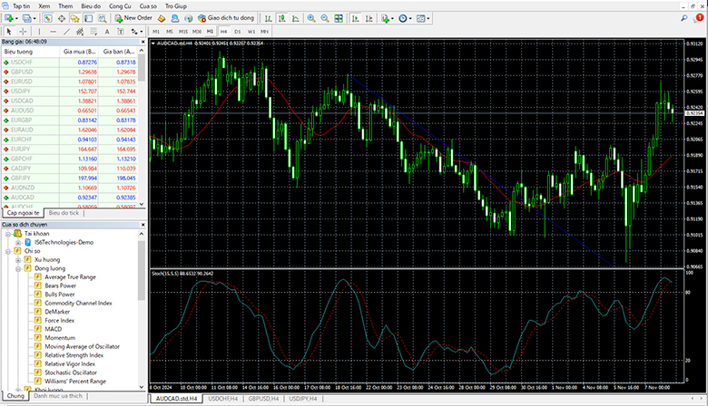Image resolution: width=708 pixels, height=406 pixels.
Task: Close the Bang gia Market Watch panel
Action: coord(143,42)
